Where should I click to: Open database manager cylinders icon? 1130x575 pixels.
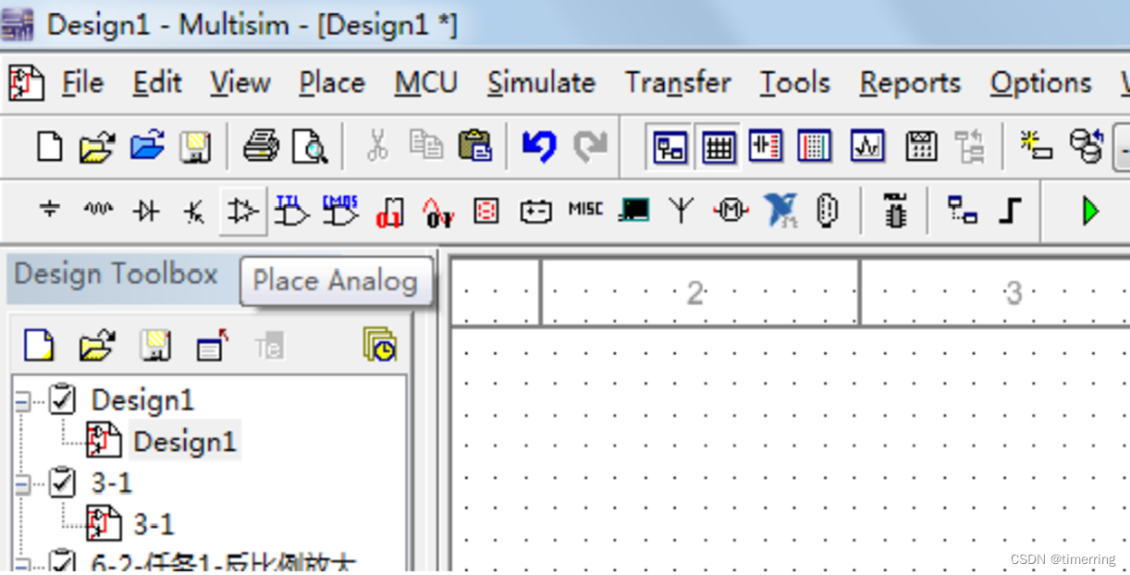pos(1086,146)
